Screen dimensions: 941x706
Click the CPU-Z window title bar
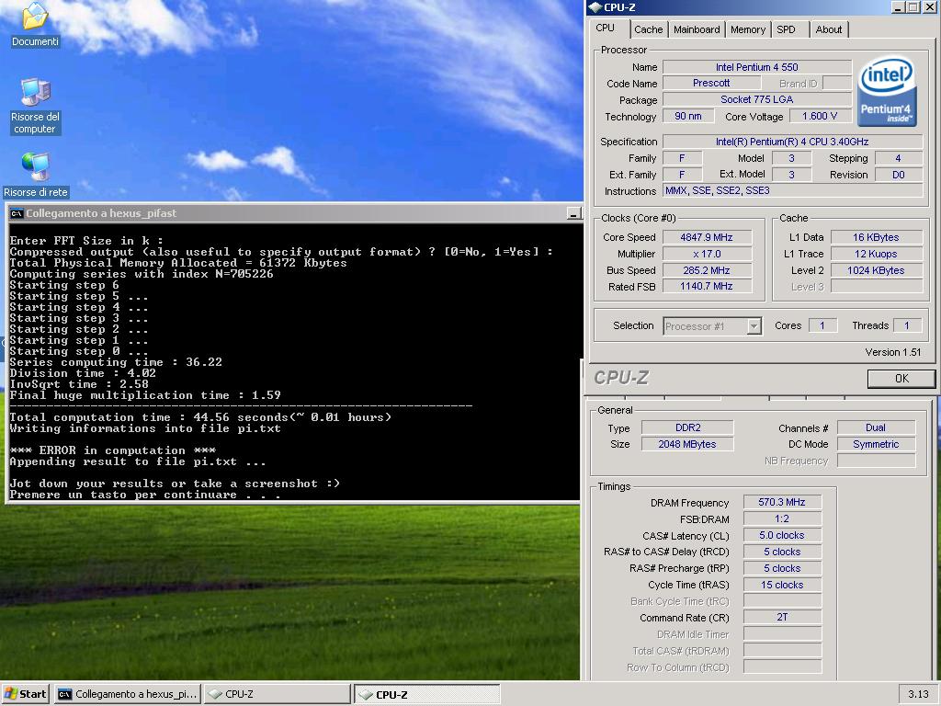(762, 7)
